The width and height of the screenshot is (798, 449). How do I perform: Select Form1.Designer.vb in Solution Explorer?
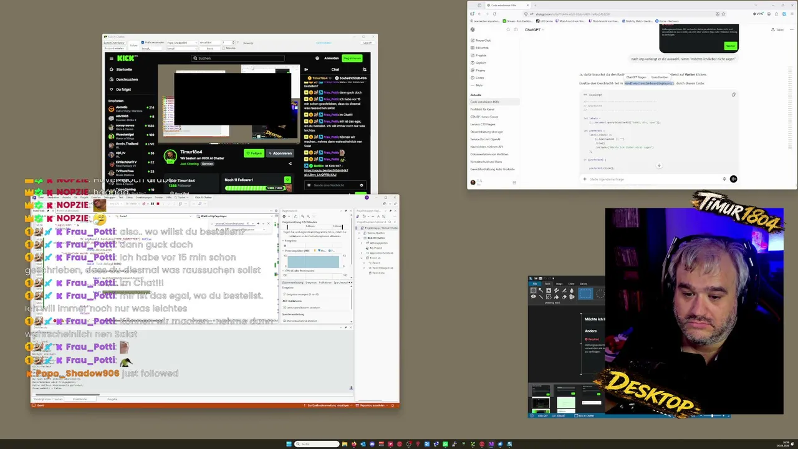(x=383, y=268)
